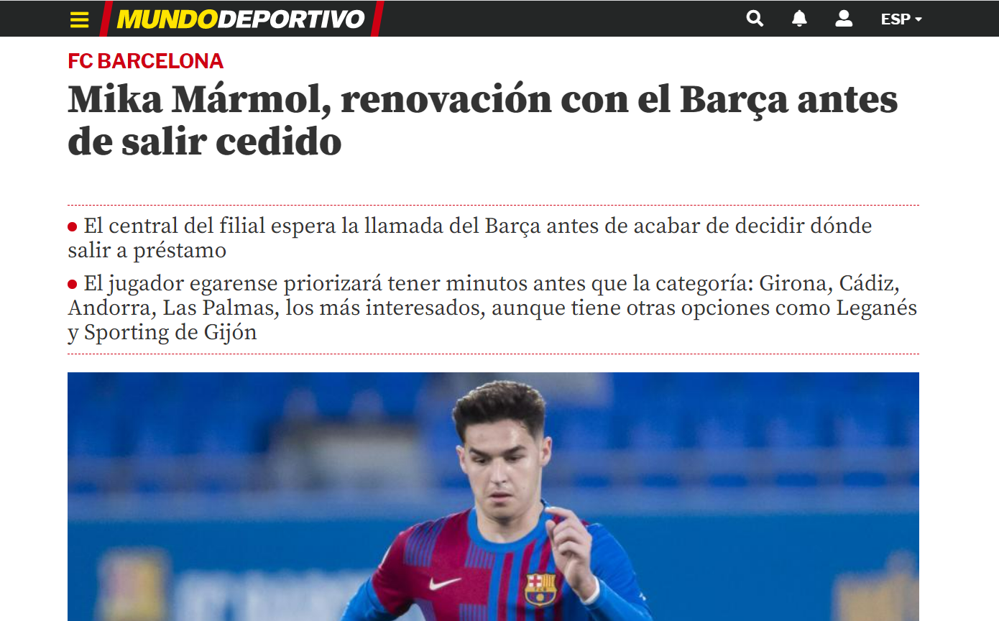The image size is (999, 621).
Task: Select the yellow word MUNDO in the logo
Action: click(167, 19)
